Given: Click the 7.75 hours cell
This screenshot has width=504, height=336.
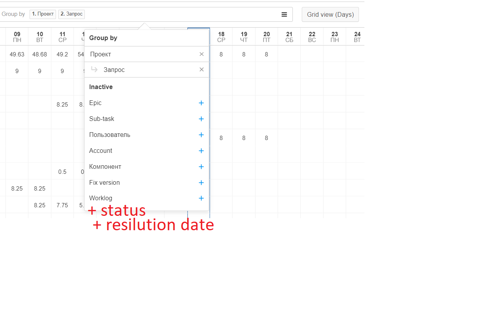Looking at the screenshot, I should [62, 205].
